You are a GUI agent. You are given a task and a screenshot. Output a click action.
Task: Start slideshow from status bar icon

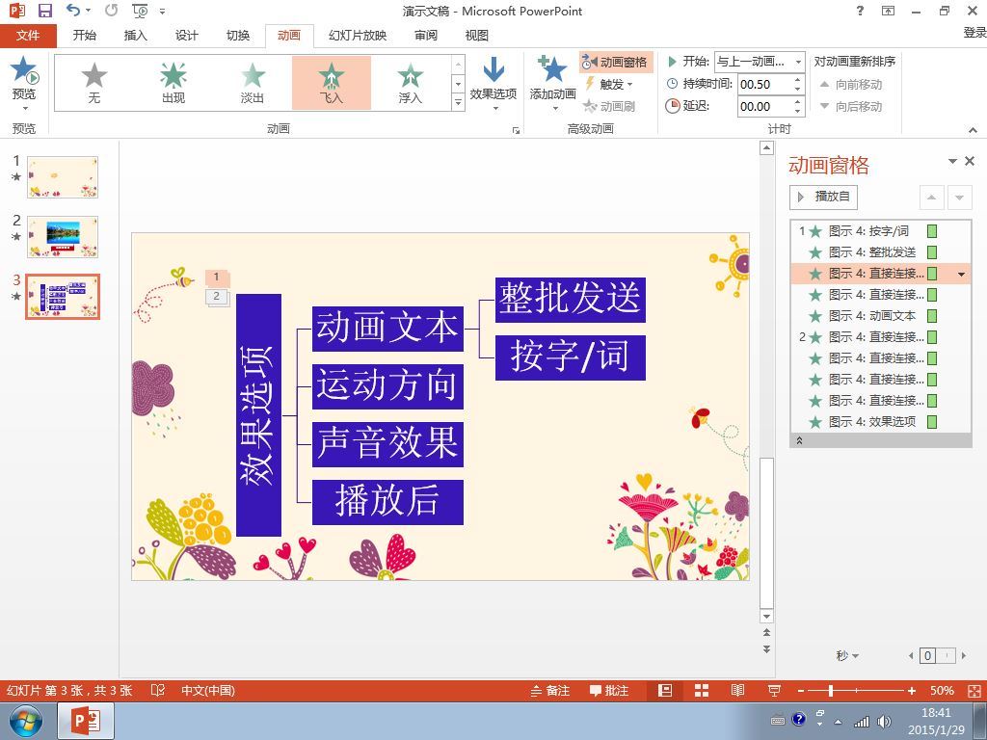pyautogui.click(x=774, y=691)
